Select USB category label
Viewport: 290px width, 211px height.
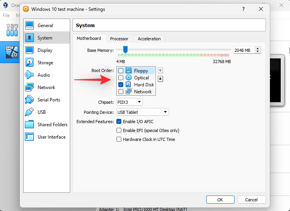coord(41,112)
